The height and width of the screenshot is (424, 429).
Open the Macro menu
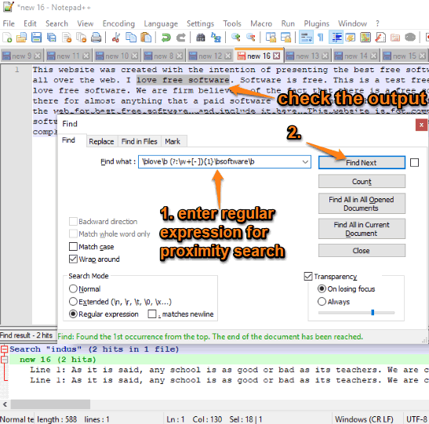[261, 24]
